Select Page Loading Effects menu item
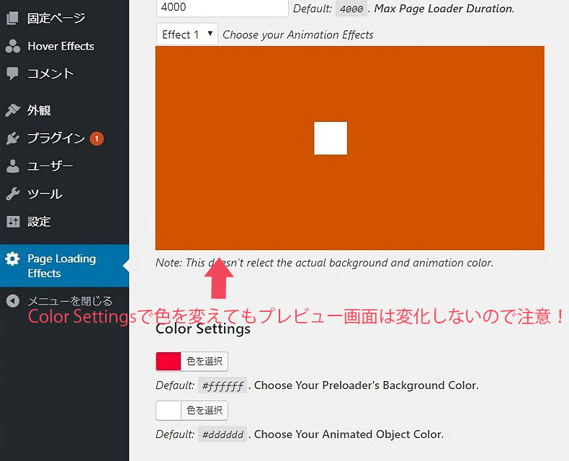 64,266
